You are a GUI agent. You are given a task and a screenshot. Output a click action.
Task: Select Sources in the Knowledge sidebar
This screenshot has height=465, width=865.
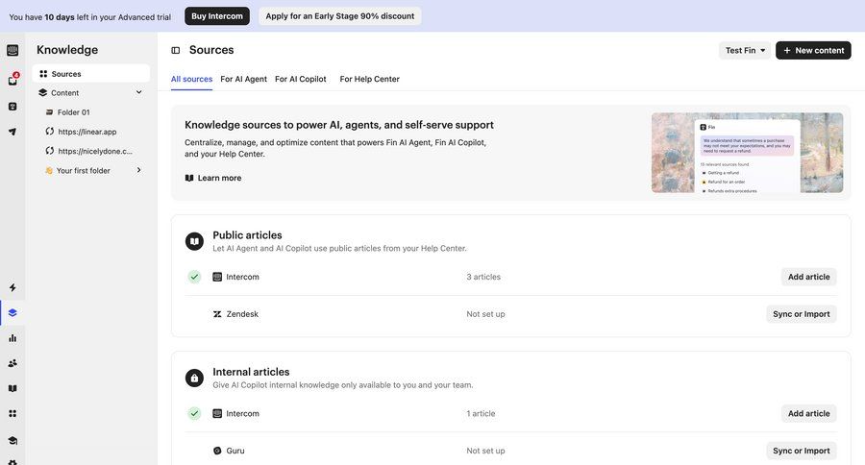pos(91,73)
